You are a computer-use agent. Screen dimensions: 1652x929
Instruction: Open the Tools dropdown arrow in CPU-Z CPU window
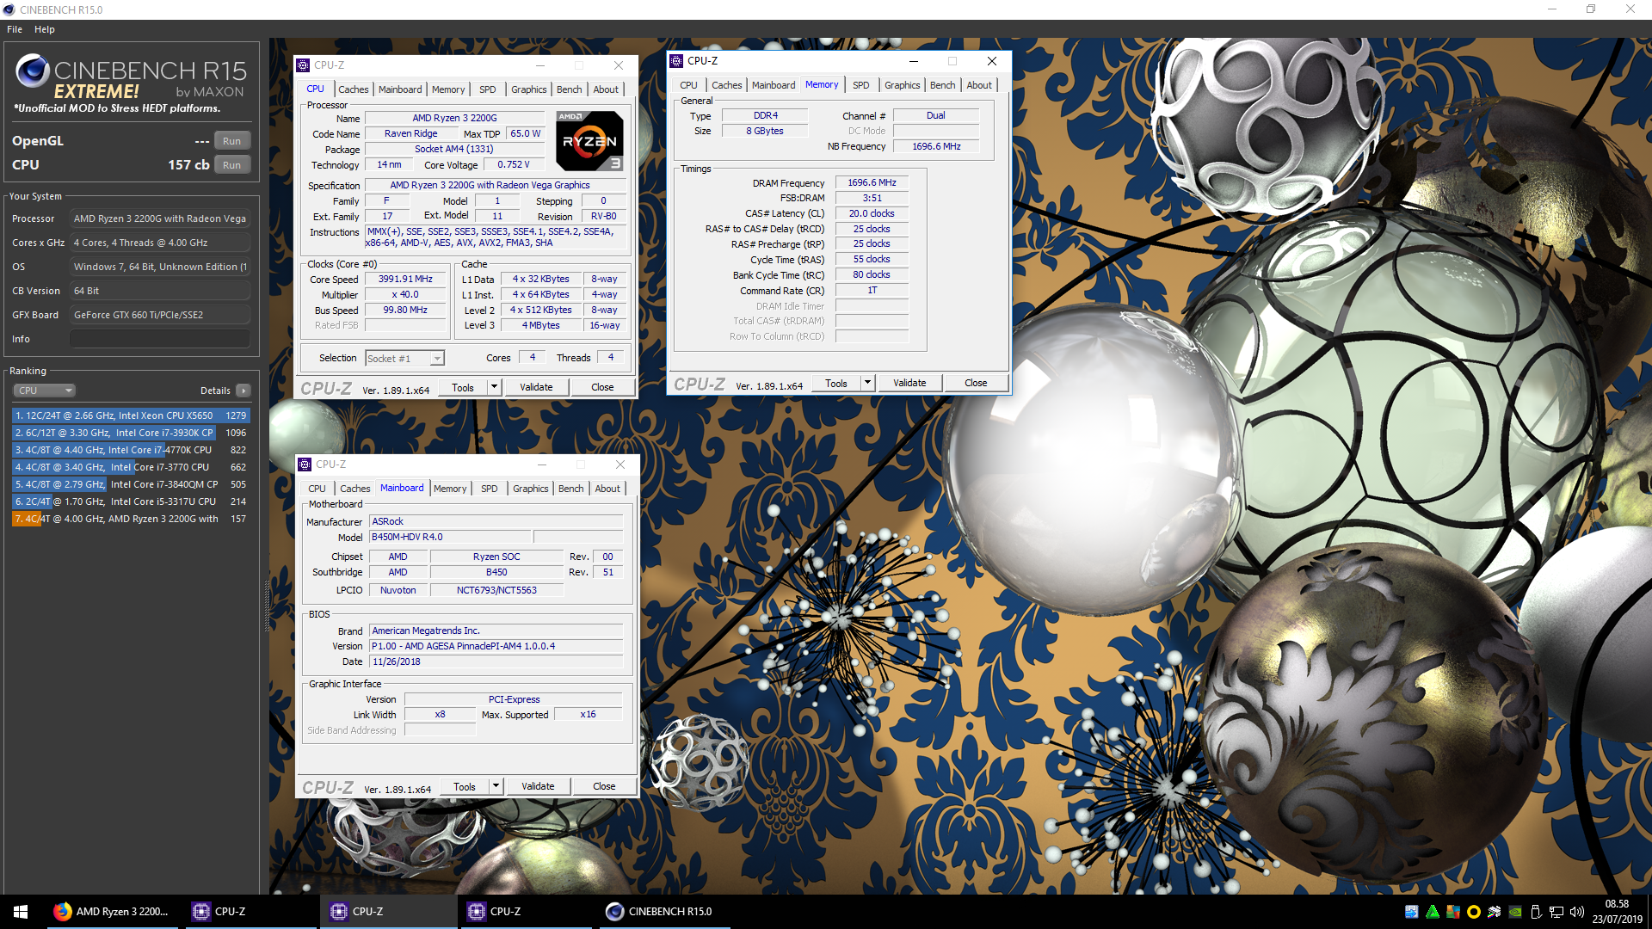pyautogui.click(x=495, y=387)
